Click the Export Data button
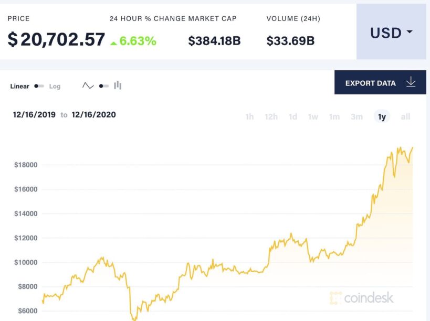 pos(370,83)
